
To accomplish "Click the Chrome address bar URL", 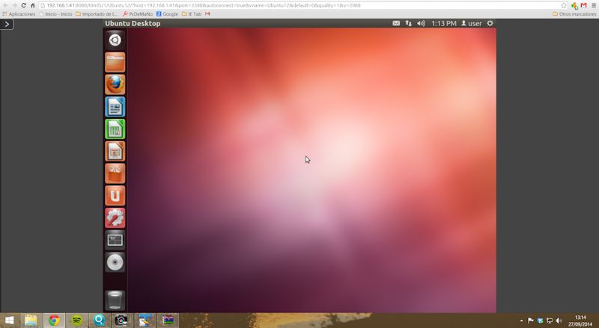I will pyautogui.click(x=204, y=5).
